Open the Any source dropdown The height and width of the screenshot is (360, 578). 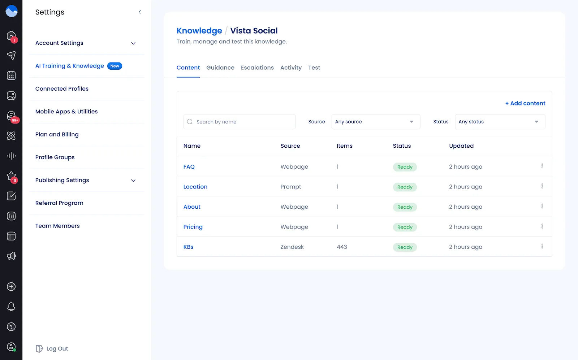point(375,122)
